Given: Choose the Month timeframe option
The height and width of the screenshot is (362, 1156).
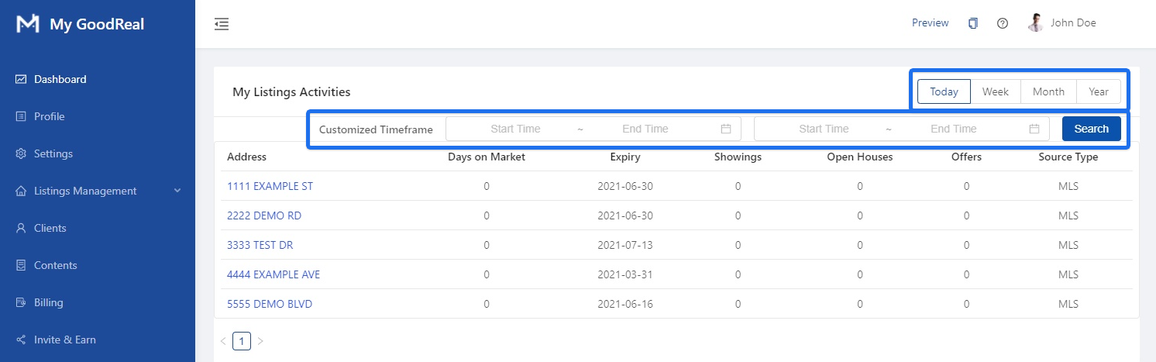Looking at the screenshot, I should [x=1048, y=91].
